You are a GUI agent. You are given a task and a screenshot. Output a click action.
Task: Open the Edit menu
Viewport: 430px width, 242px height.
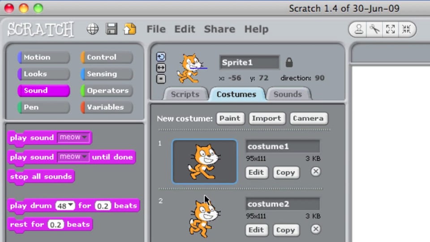coord(185,29)
